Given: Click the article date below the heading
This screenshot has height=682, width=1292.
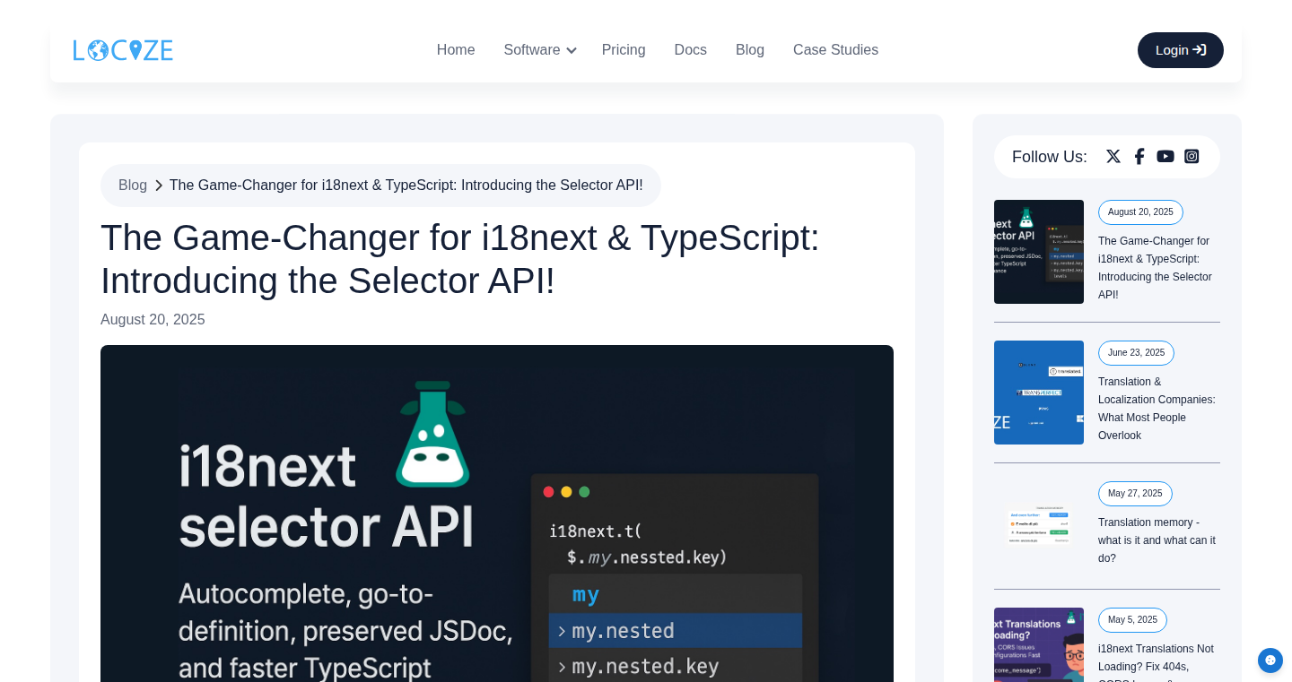Looking at the screenshot, I should [x=153, y=320].
